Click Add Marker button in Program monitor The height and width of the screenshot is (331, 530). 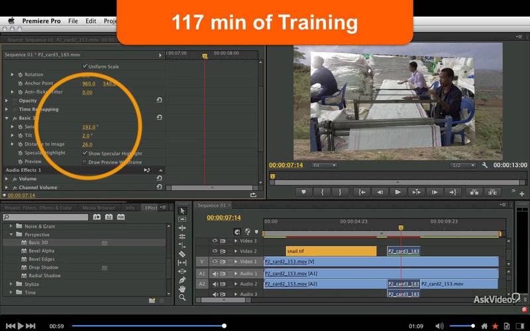[303, 192]
